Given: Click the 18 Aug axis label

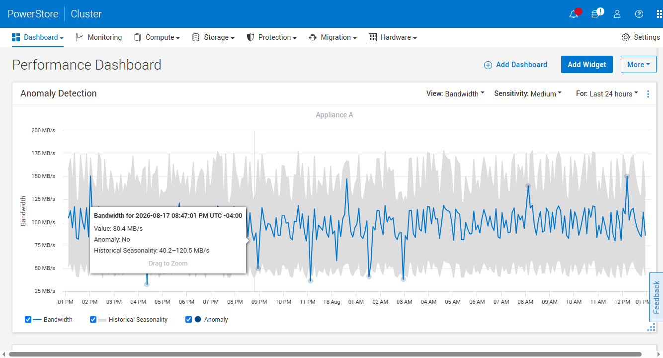Looking at the screenshot, I should click(331, 302).
